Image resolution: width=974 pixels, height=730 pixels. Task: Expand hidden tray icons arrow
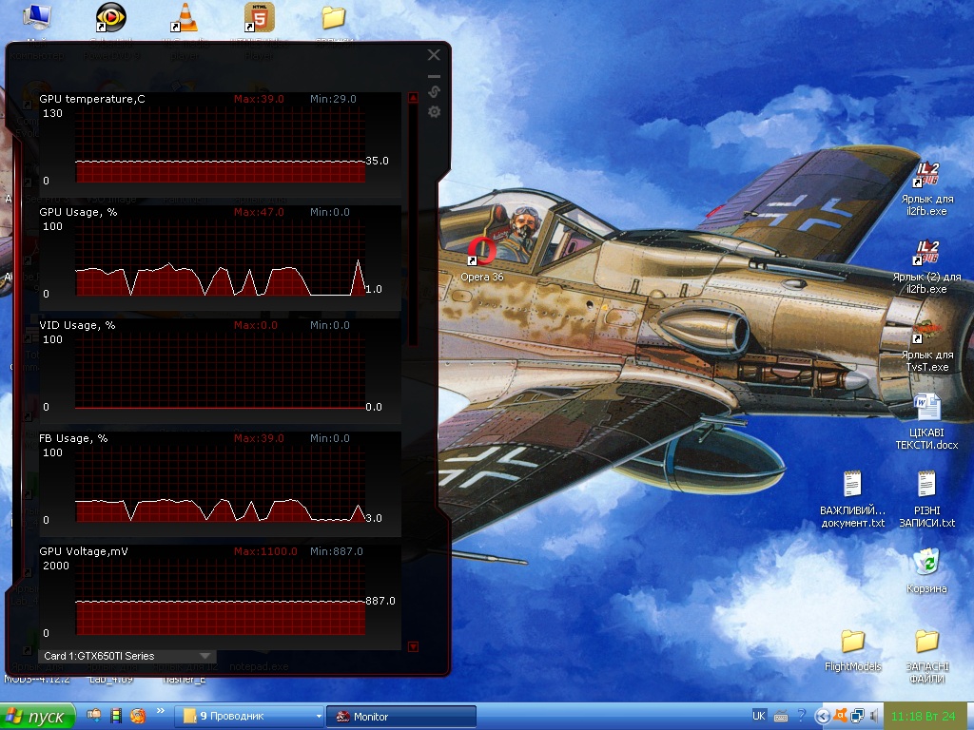coord(822,717)
